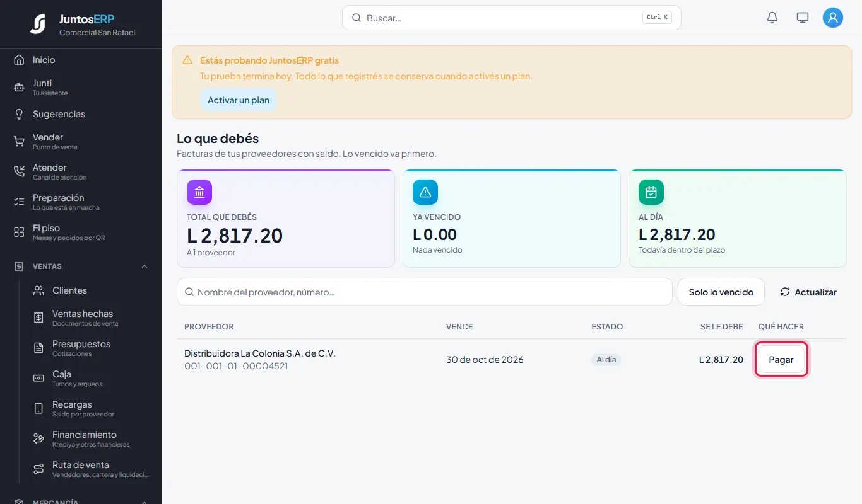Click the Presupuestos document icon
Image resolution: width=862 pixels, height=504 pixels.
(38, 348)
